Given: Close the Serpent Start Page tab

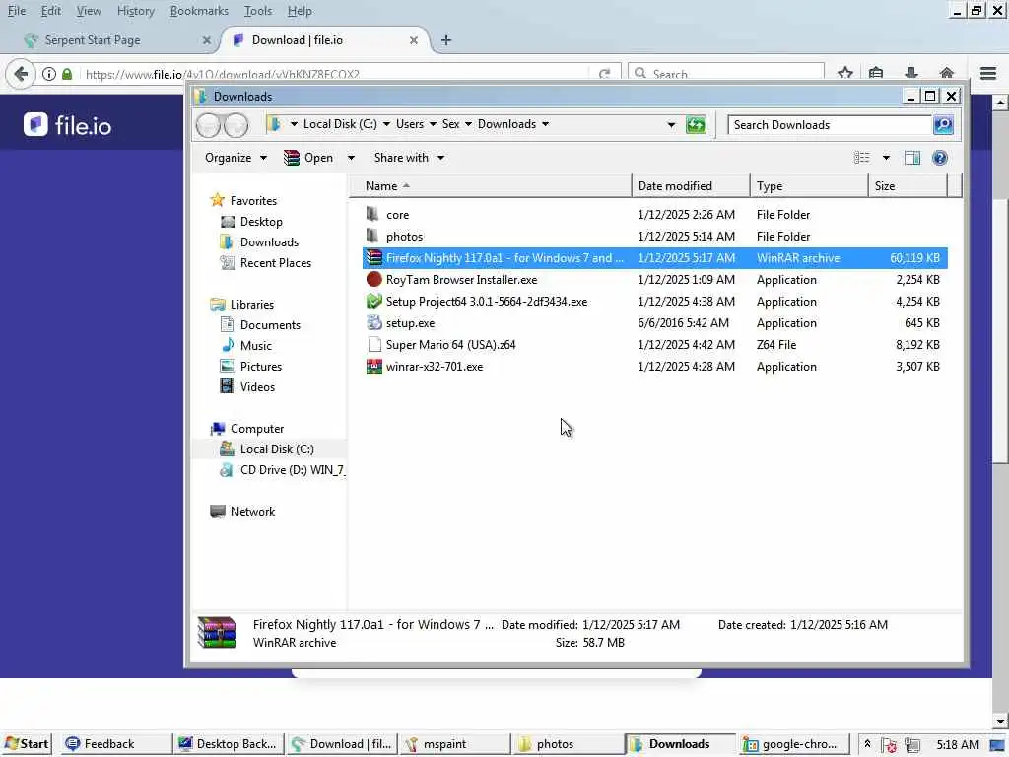Looking at the screenshot, I should [207, 40].
